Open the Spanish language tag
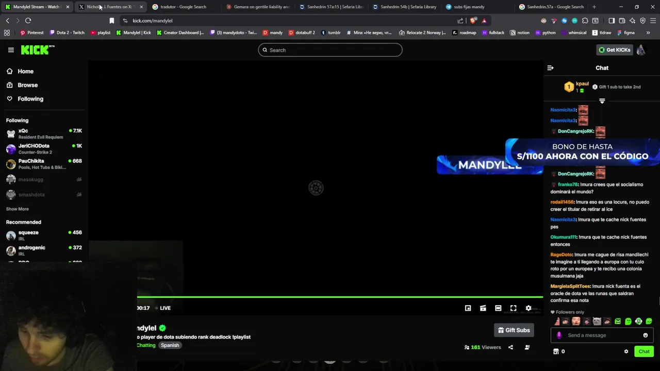Screen dimensions: 660x371 pyautogui.click(x=170, y=345)
